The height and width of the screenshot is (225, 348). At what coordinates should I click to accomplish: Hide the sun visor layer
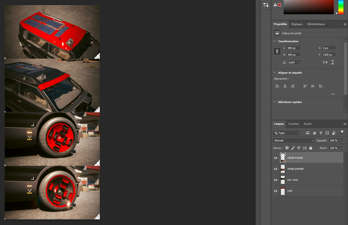click(276, 180)
